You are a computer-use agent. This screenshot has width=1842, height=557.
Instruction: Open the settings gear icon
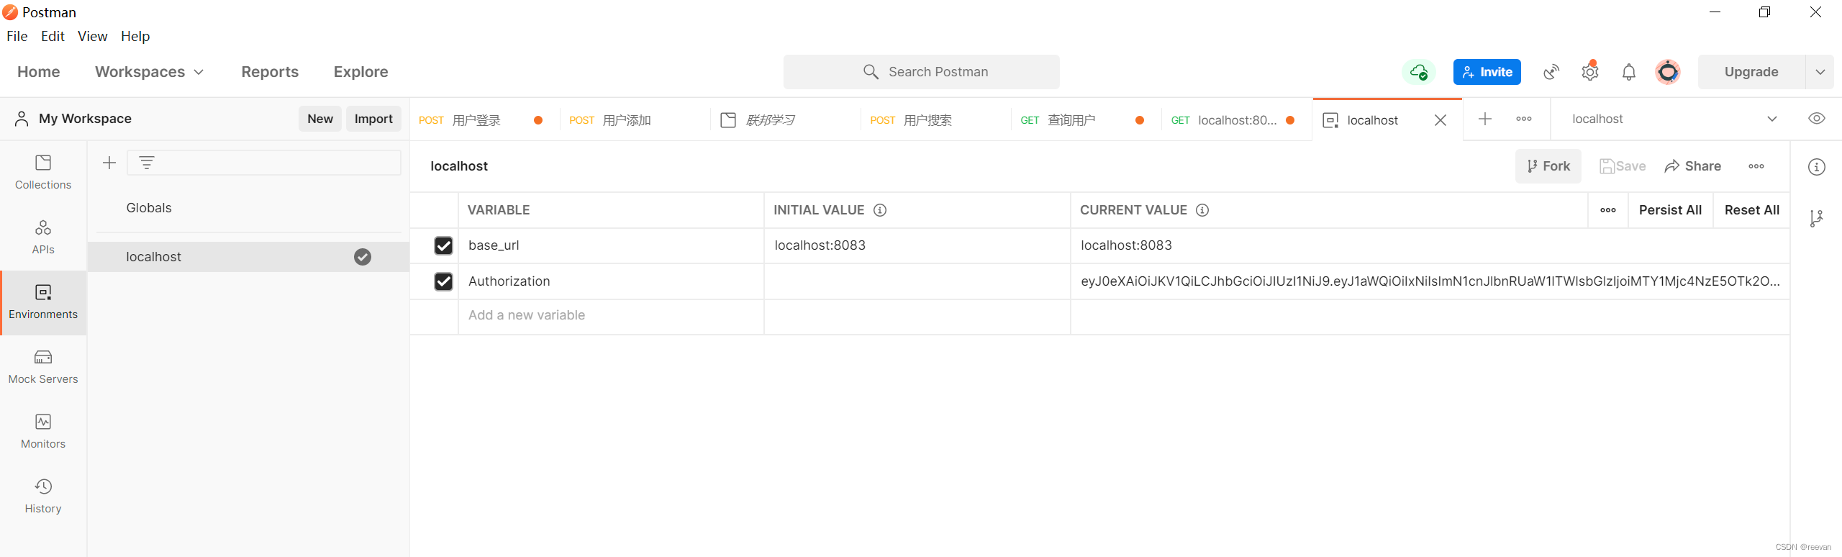(1590, 72)
